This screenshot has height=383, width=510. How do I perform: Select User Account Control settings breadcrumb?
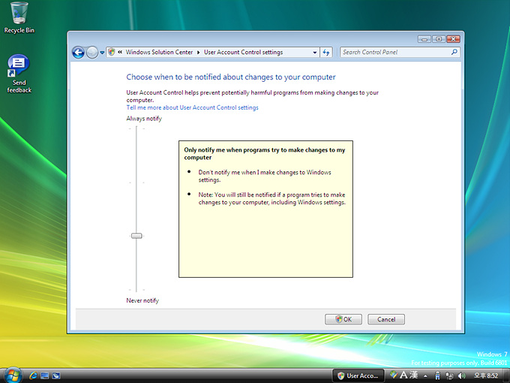click(x=243, y=52)
